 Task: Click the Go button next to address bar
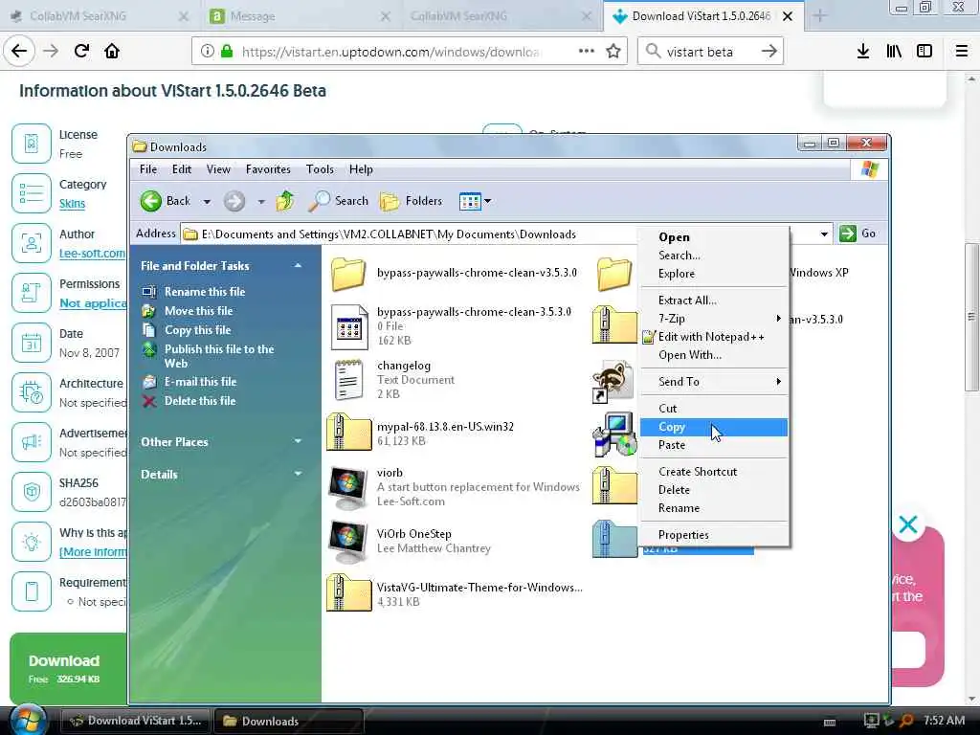[858, 234]
